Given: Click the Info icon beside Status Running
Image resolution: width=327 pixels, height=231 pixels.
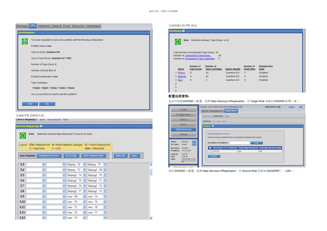Looking at the screenshot, I should tap(194, 142).
